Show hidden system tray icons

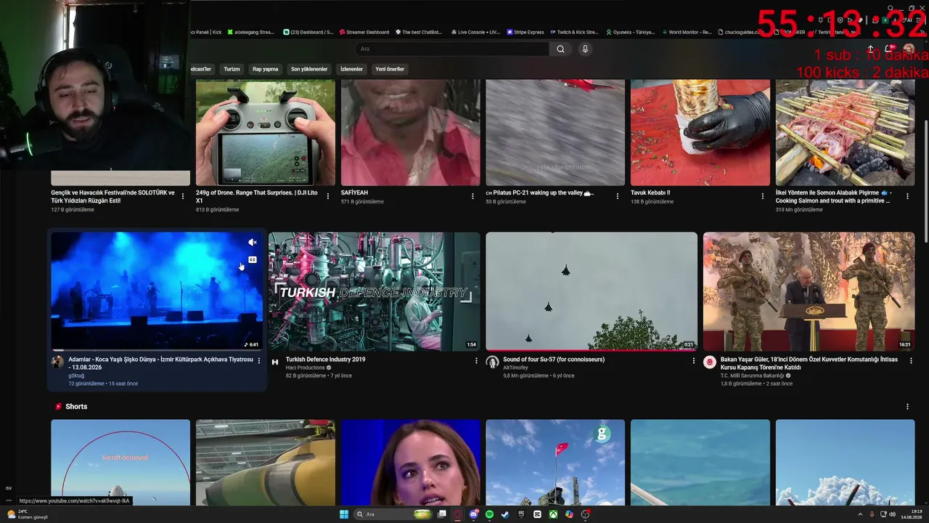click(859, 514)
